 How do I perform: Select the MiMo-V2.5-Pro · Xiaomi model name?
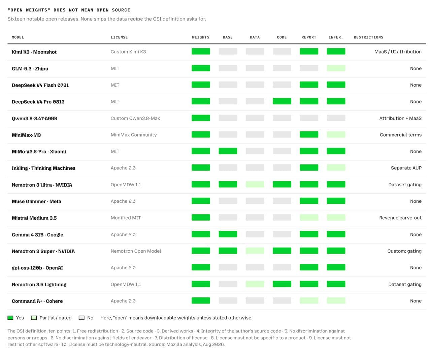[x=39, y=152]
